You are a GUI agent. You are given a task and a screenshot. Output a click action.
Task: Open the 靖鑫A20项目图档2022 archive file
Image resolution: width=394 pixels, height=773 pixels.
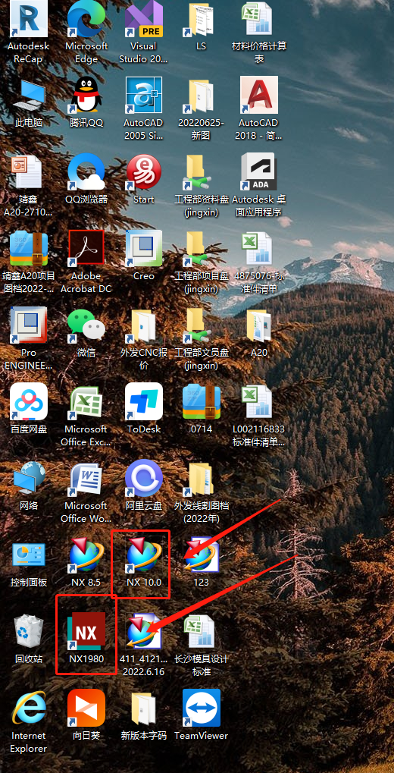(x=29, y=249)
